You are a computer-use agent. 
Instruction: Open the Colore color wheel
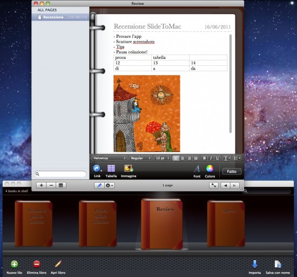(210, 168)
